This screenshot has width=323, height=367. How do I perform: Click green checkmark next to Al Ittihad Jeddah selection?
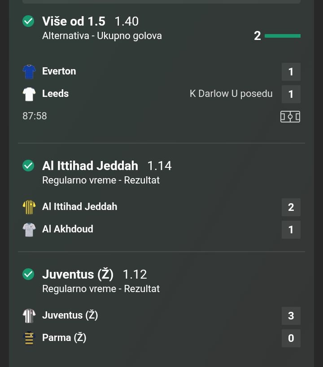[x=28, y=166]
